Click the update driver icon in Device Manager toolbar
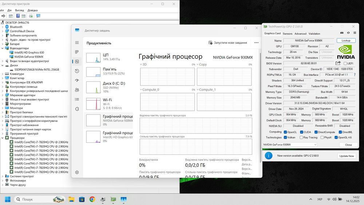364x205 pixels. pos(31,16)
